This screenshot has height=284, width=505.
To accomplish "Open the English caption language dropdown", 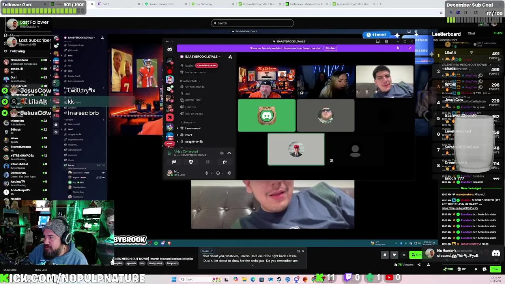I will pos(208,251).
